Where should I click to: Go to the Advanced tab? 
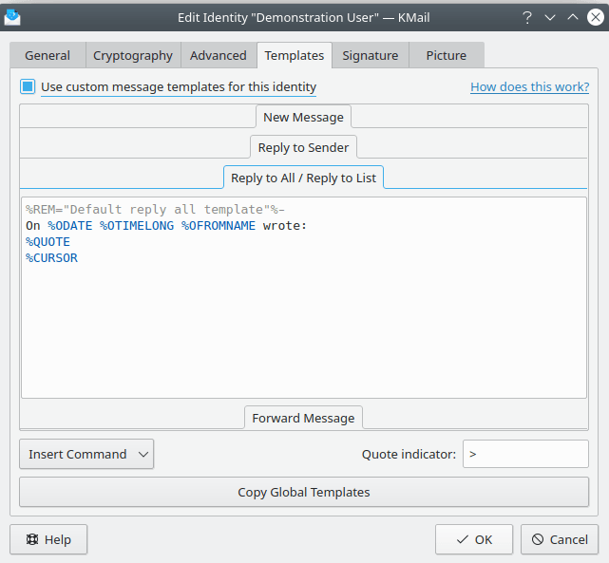coord(219,55)
